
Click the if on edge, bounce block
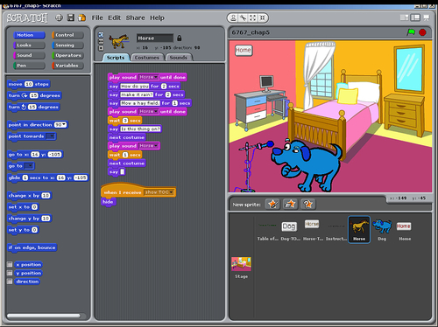point(32,247)
